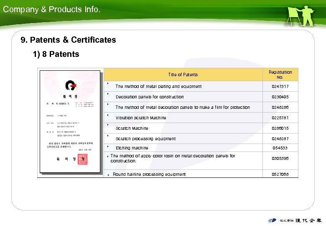Select the '1) 8 Patents' subheading
The image size is (326, 226).
tap(56, 54)
